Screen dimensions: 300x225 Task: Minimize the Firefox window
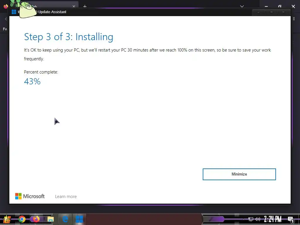[266, 6]
